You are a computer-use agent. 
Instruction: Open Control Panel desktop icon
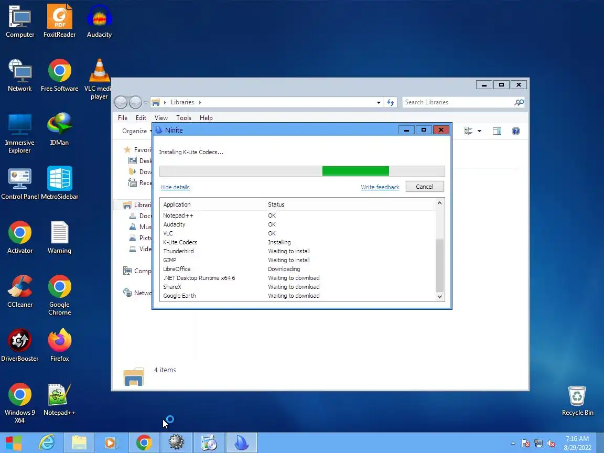pos(19,183)
